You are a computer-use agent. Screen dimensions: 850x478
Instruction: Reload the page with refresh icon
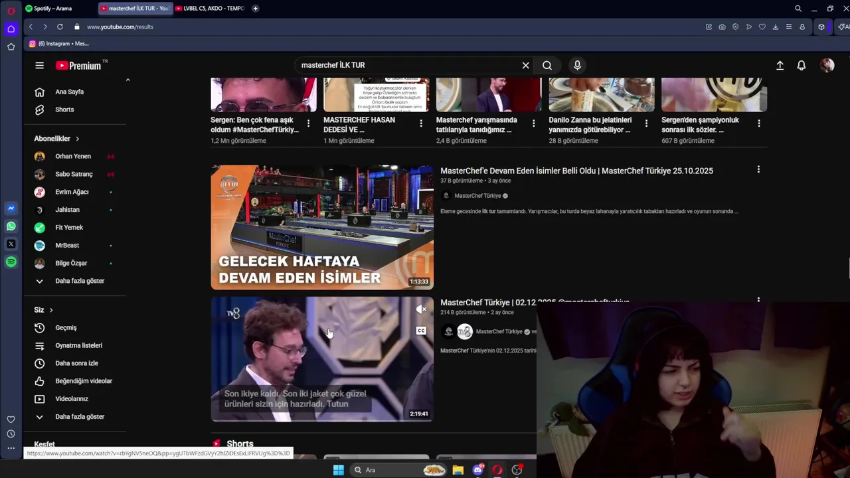pyautogui.click(x=60, y=27)
